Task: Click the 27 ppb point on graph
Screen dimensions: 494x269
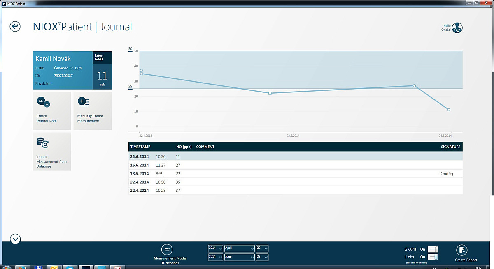Action: point(414,86)
